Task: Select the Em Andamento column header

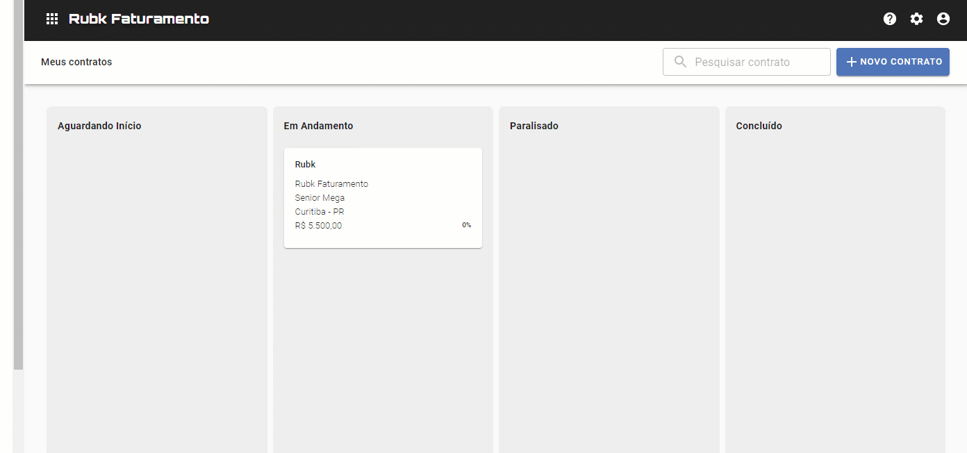Action: [x=318, y=126]
